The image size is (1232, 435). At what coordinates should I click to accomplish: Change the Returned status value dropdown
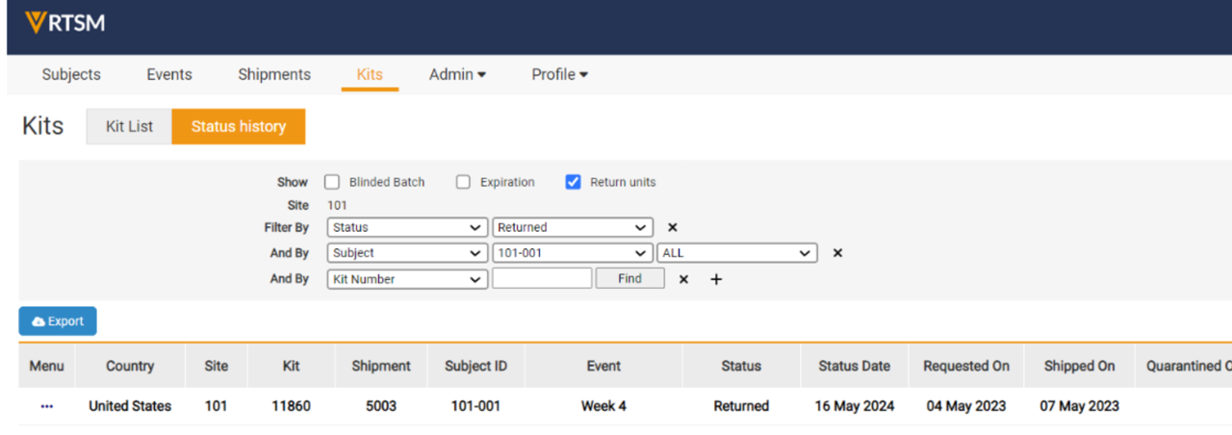coord(573,228)
